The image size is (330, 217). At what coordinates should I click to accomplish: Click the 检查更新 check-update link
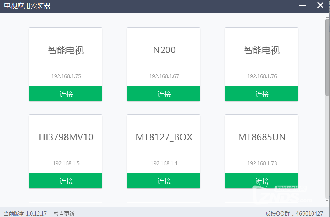64,214
